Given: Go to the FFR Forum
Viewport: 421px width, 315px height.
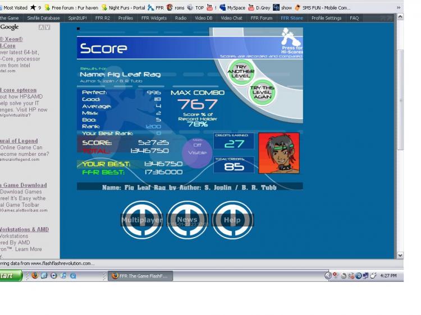Looking at the screenshot, I should (x=261, y=18).
